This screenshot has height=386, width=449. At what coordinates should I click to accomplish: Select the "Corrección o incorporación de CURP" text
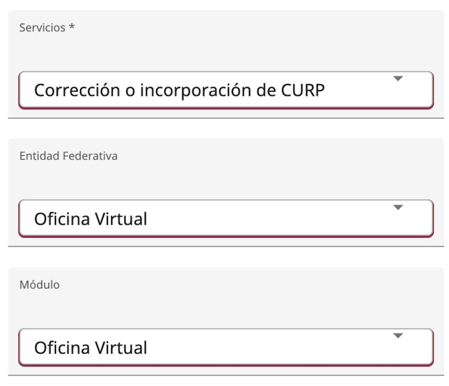179,90
